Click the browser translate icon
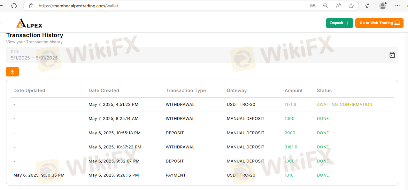 point(313,6)
